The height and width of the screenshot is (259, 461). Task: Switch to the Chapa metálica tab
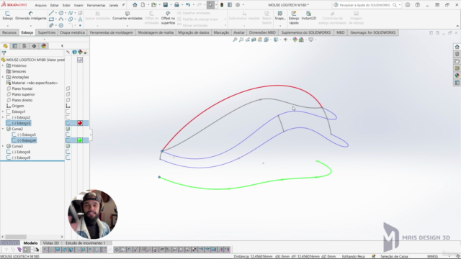[x=72, y=32]
